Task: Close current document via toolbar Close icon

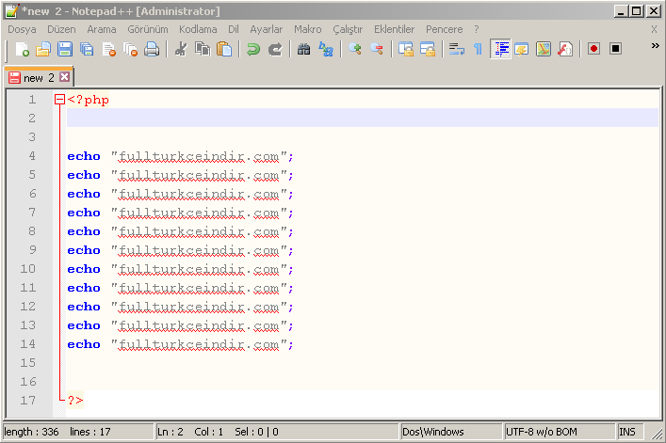Action: click(108, 49)
